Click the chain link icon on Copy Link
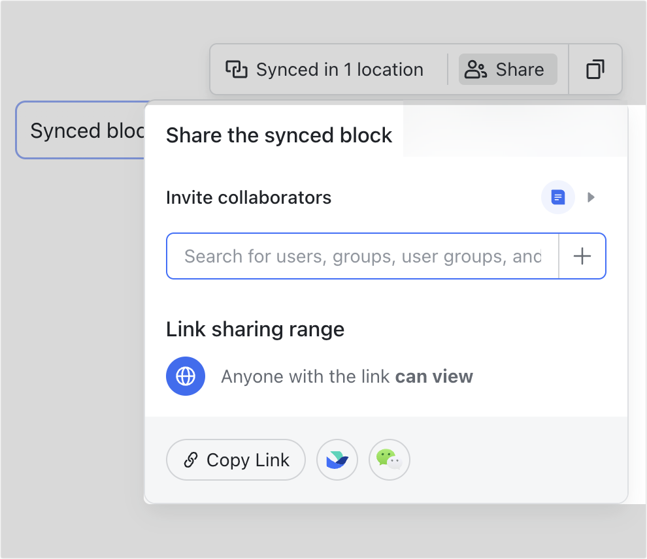This screenshot has width=647, height=559. (x=191, y=460)
